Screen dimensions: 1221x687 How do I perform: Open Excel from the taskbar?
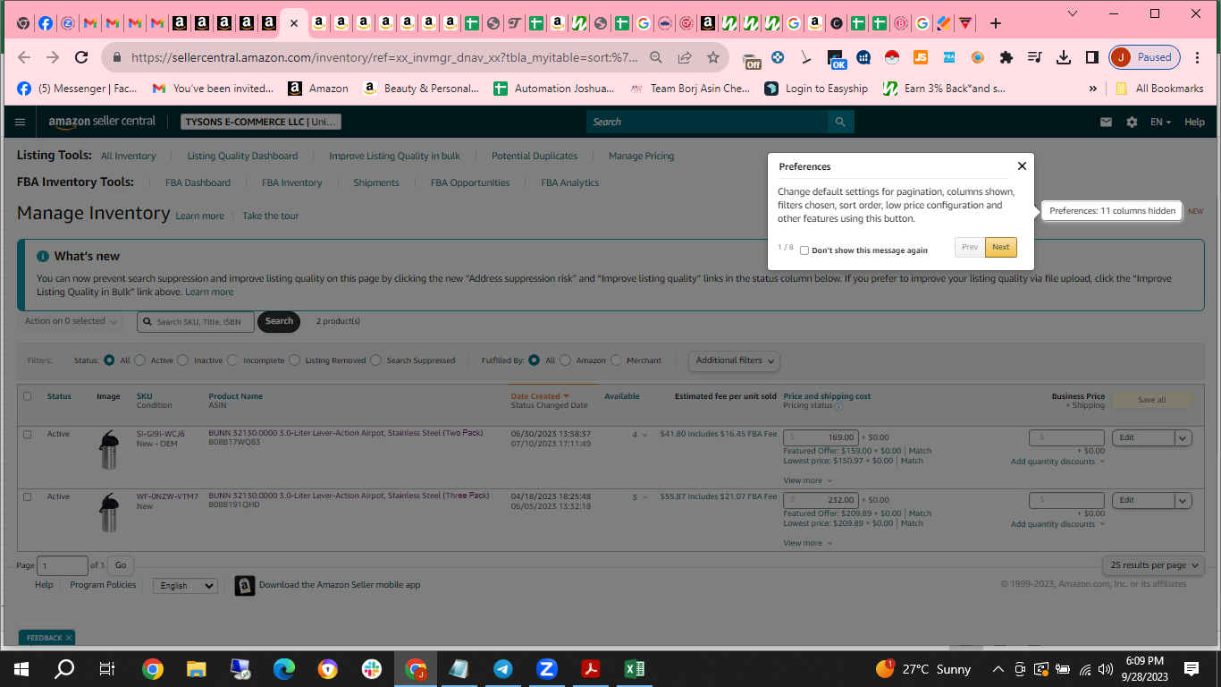(635, 668)
